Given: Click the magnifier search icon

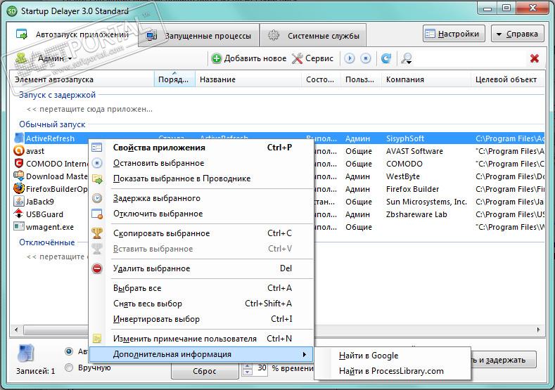Looking at the screenshot, I should click(x=406, y=58).
